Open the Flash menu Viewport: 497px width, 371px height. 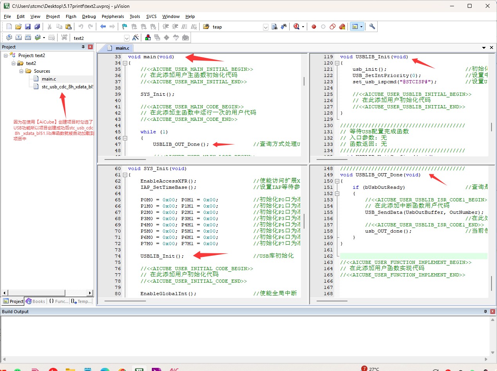pyautogui.click(x=71, y=16)
